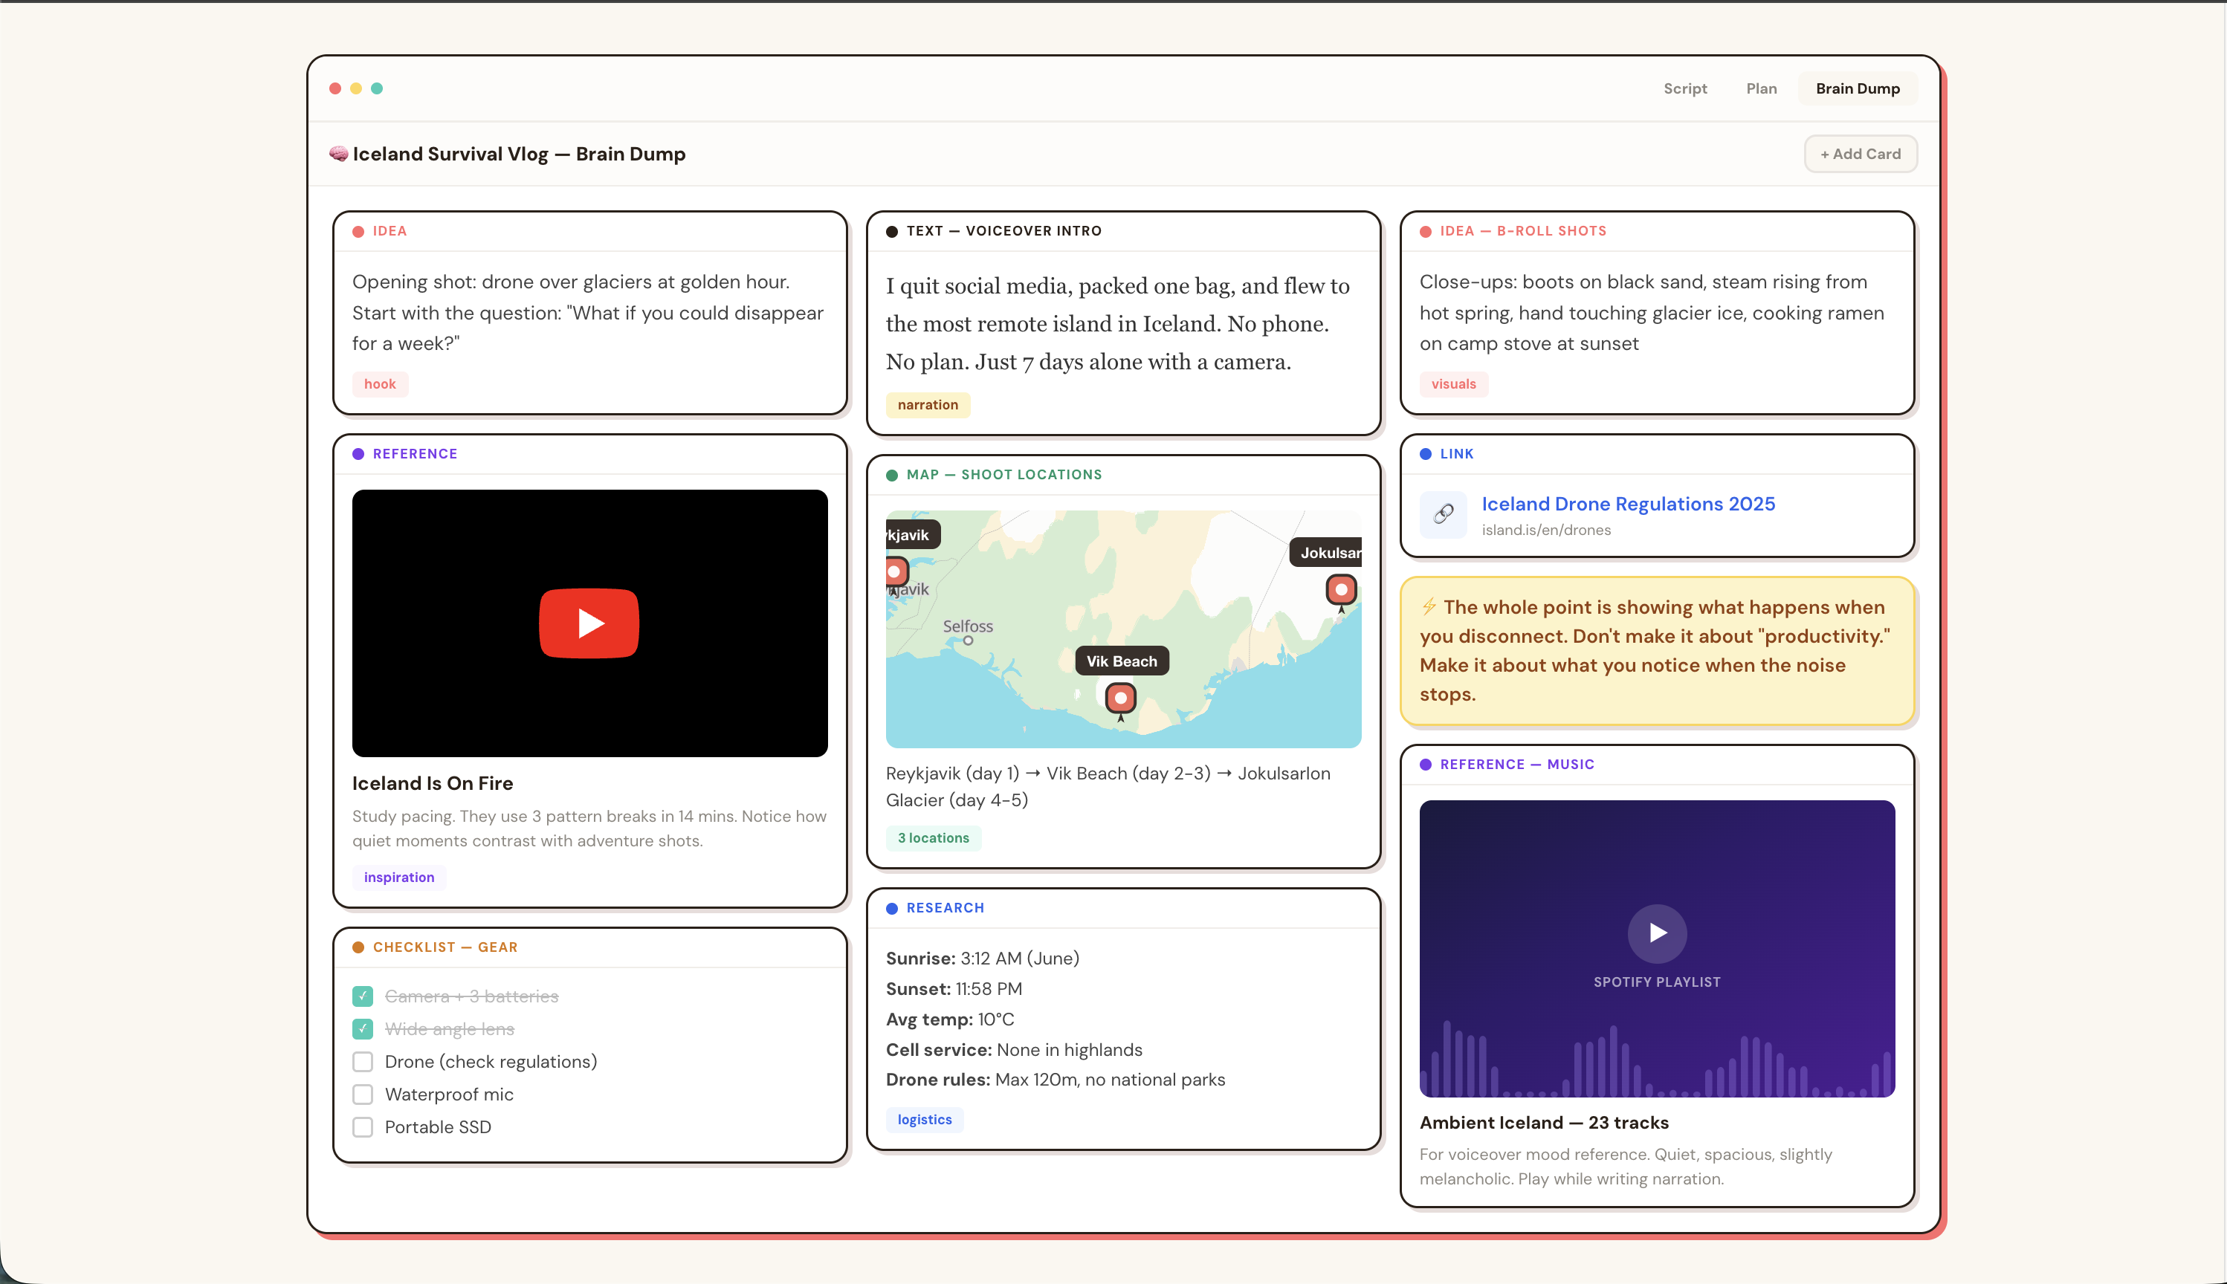This screenshot has height=1284, width=2227.
Task: Click the hook tag on the Idea card
Action: coord(379,383)
